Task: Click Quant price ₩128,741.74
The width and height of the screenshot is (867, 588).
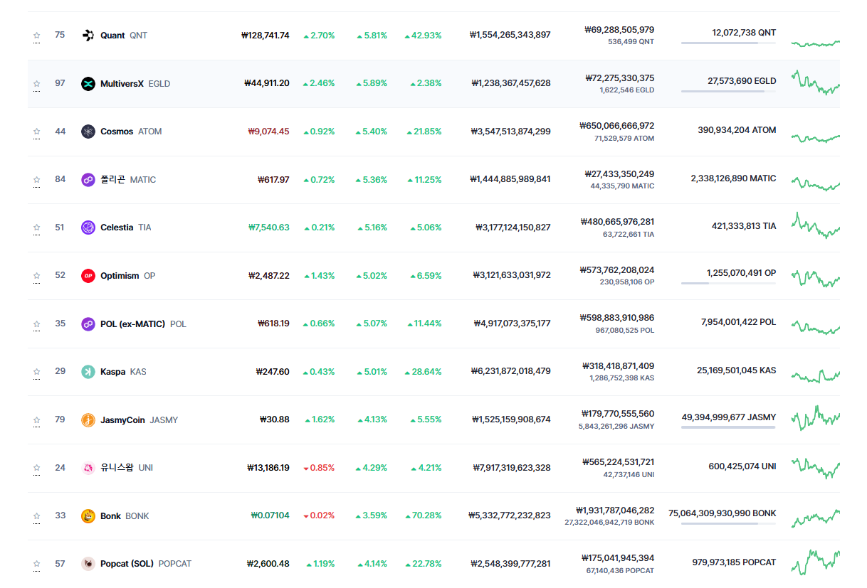Action: (266, 36)
